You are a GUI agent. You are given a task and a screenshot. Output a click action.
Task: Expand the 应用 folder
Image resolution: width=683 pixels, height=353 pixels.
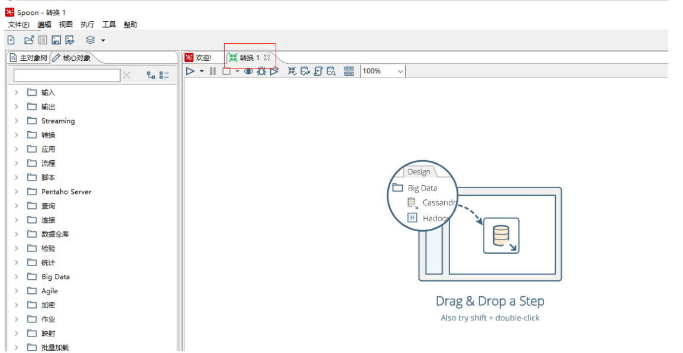[x=16, y=149]
